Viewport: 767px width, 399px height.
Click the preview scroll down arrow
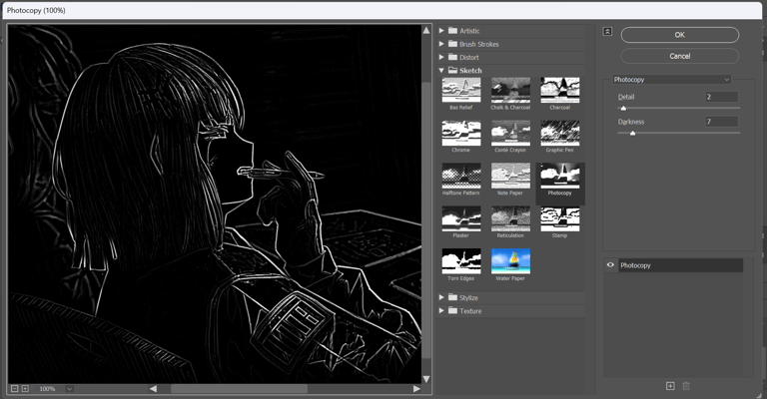pos(426,379)
